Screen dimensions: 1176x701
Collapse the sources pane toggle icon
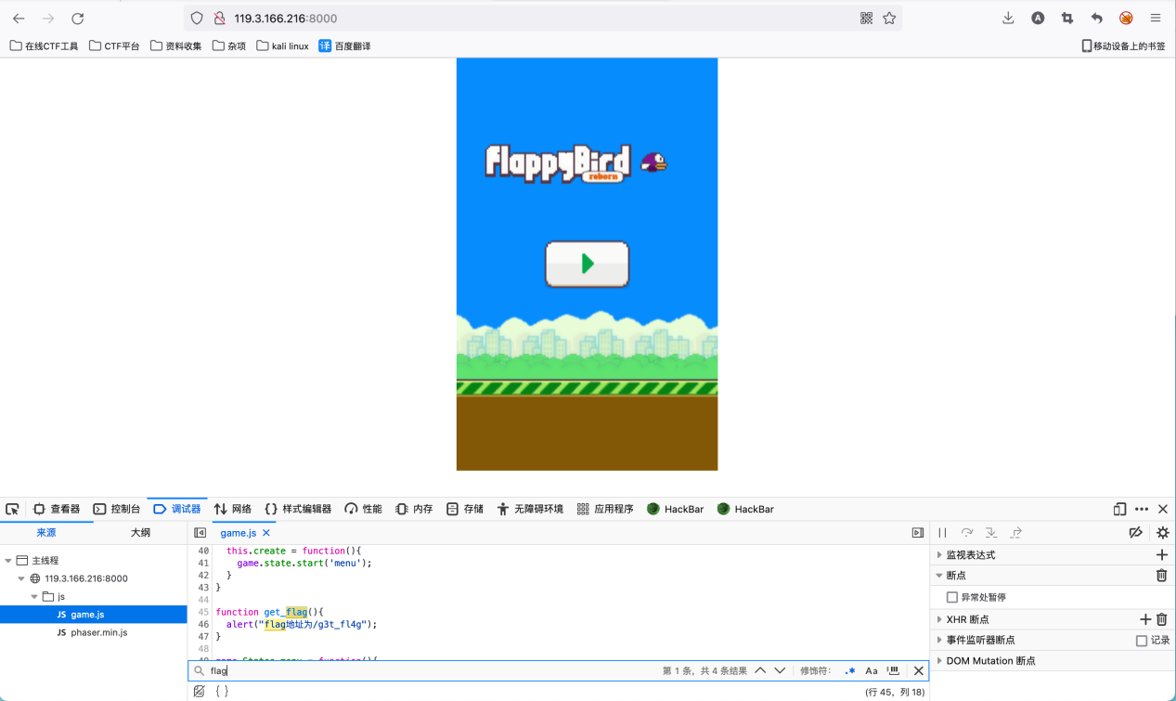(200, 533)
